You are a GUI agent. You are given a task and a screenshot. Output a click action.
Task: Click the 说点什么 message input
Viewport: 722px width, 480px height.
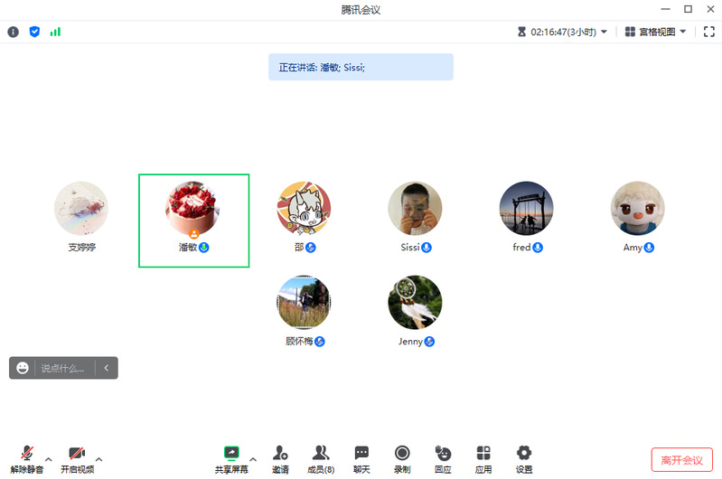tap(63, 368)
